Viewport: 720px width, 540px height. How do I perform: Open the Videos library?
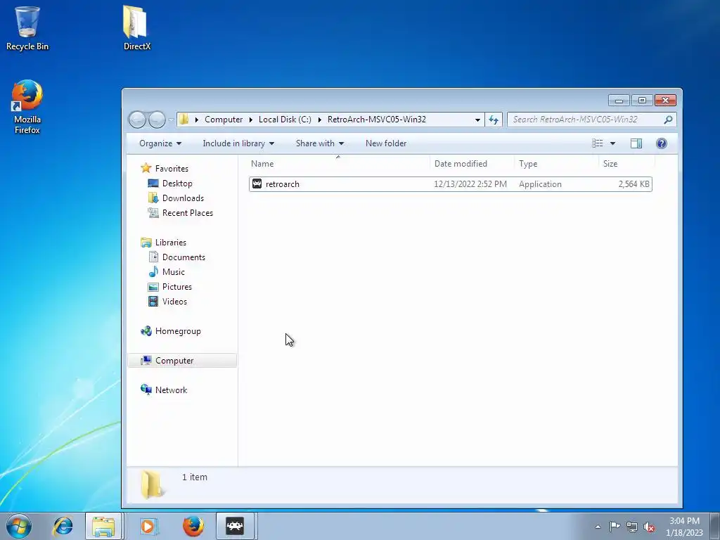[x=174, y=302]
